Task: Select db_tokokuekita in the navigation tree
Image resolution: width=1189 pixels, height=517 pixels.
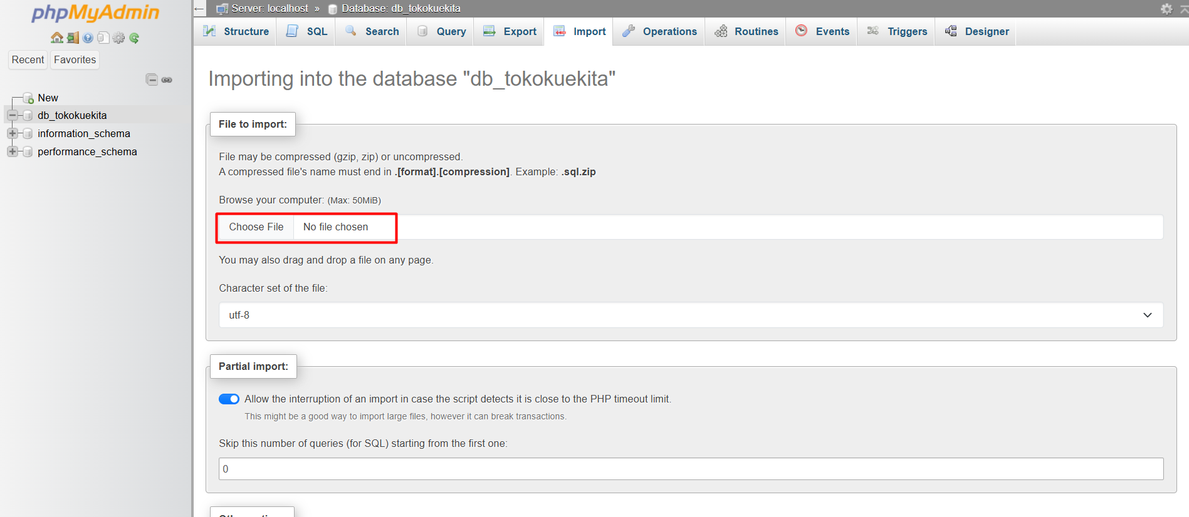Action: 72,115
